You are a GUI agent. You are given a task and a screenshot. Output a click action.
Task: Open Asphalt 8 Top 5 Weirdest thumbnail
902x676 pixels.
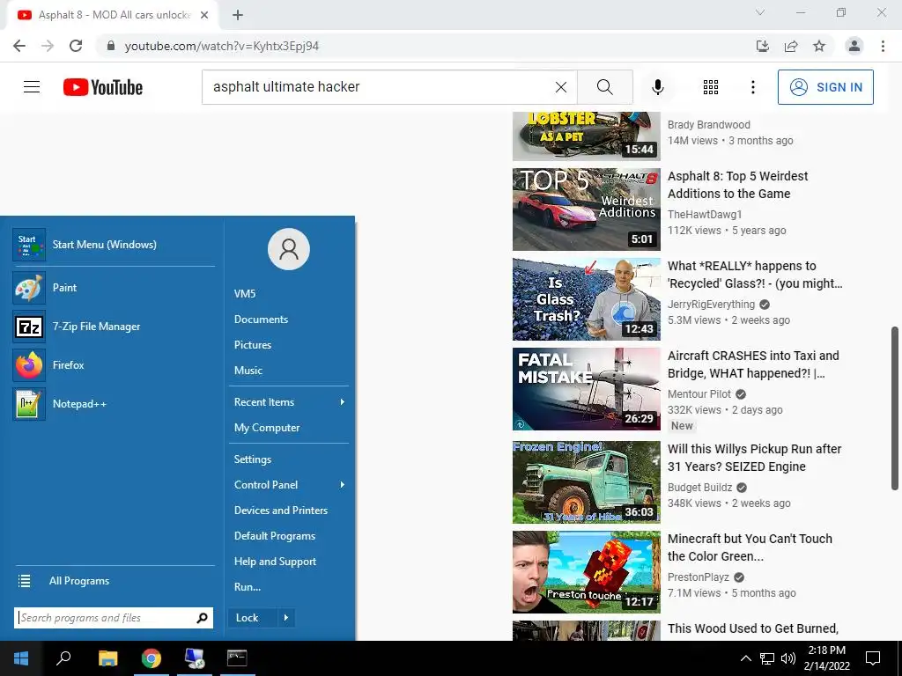pos(586,209)
